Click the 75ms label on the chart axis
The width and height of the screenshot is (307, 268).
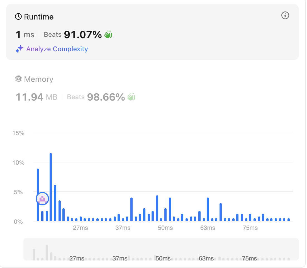click(250, 228)
